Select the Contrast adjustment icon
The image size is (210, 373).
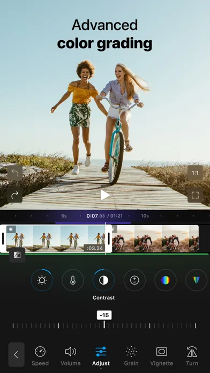[104, 280]
